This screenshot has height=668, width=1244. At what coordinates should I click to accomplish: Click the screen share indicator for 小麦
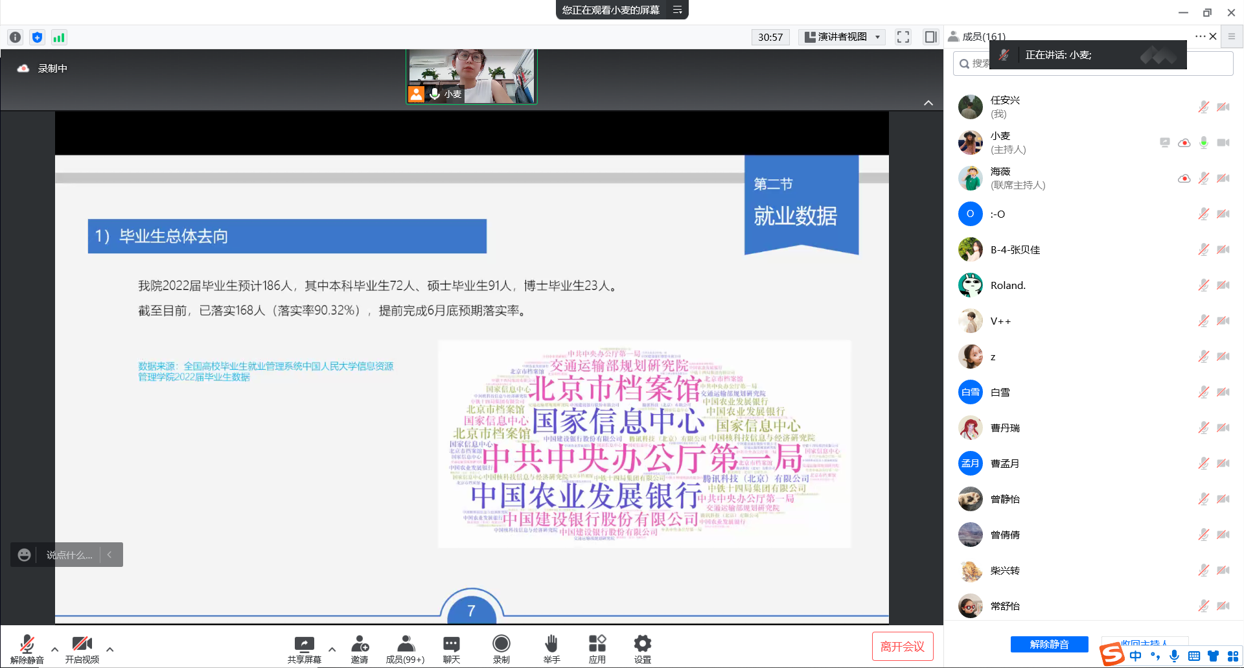[x=1164, y=143]
